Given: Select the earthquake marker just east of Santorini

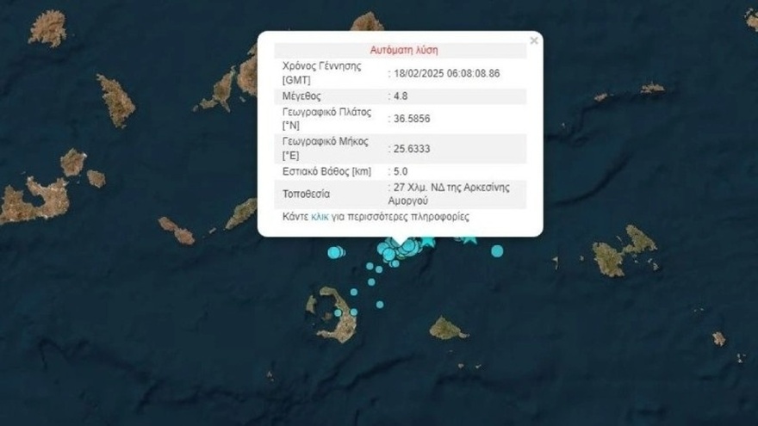Looking at the screenshot, I should coord(380,305).
